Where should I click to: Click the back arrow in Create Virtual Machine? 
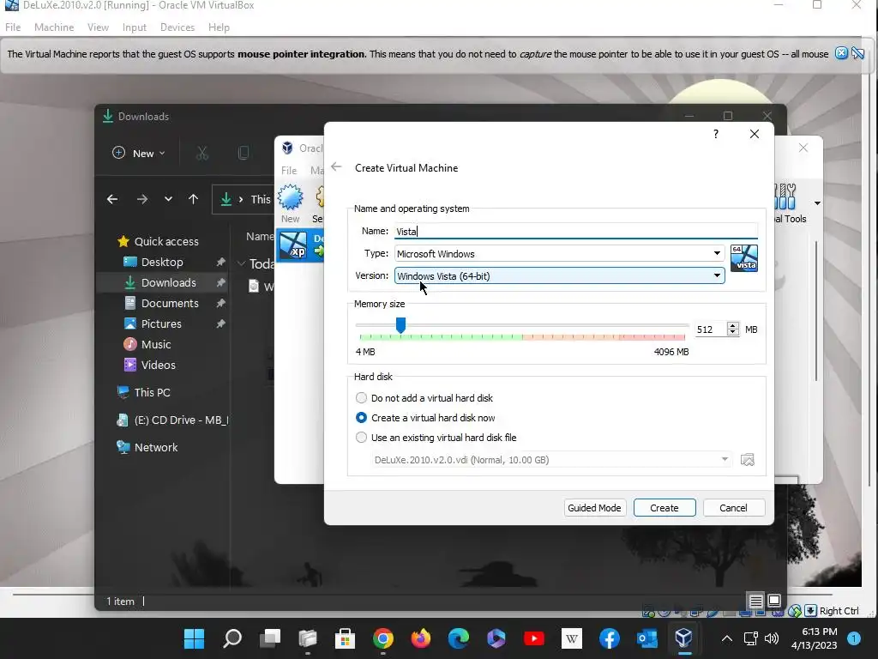pyautogui.click(x=336, y=167)
